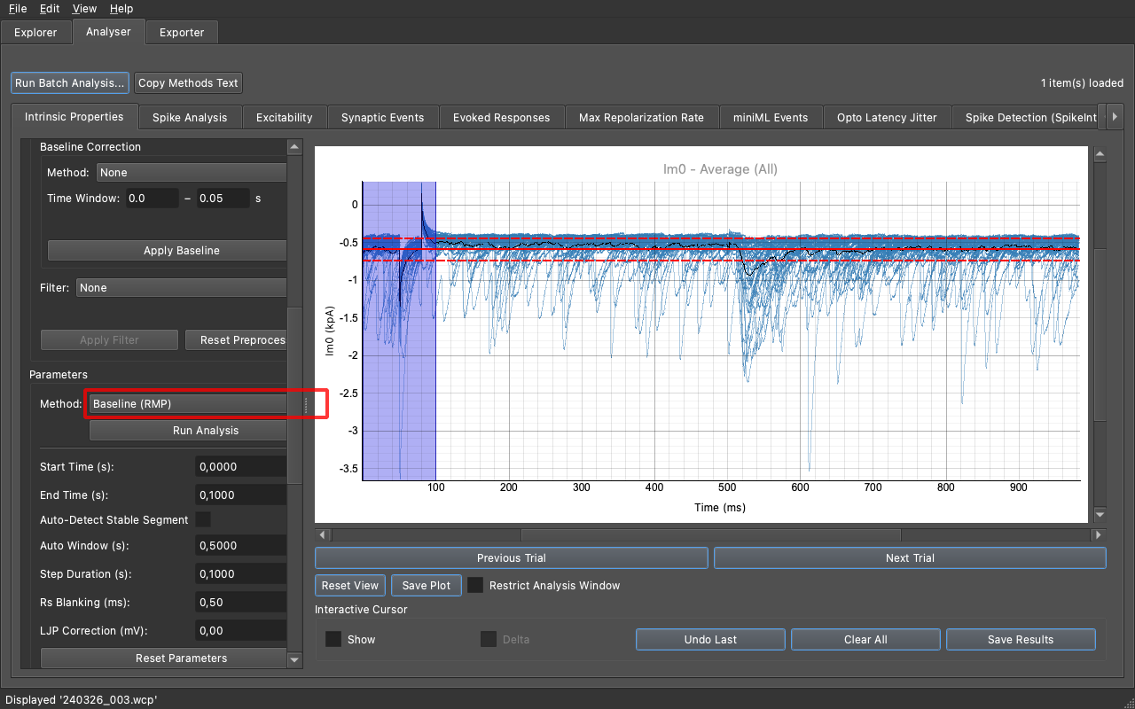1135x709 pixels.
Task: Open the Evoked Responses tab
Action: coord(501,117)
